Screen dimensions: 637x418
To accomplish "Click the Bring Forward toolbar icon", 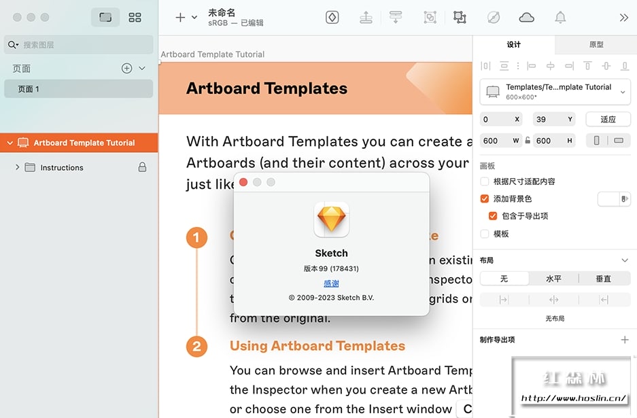I will click(366, 18).
